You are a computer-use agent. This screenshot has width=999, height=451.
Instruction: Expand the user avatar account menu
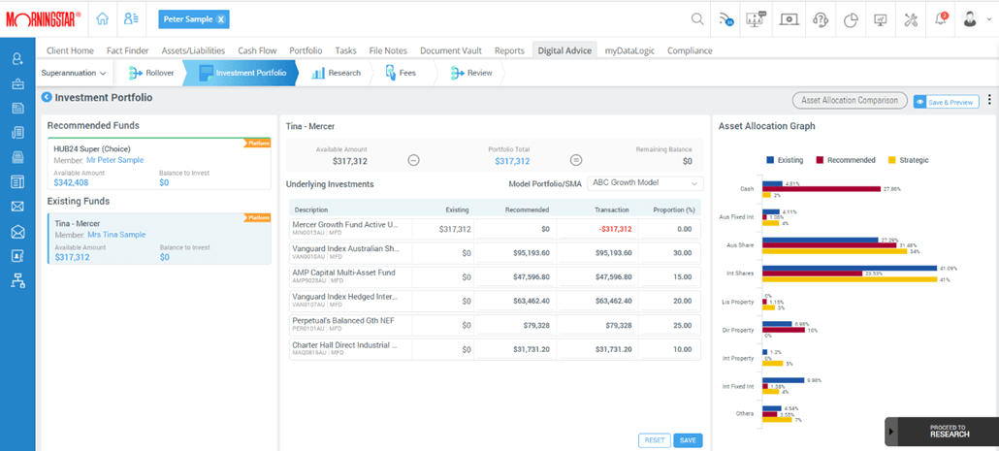[976, 19]
